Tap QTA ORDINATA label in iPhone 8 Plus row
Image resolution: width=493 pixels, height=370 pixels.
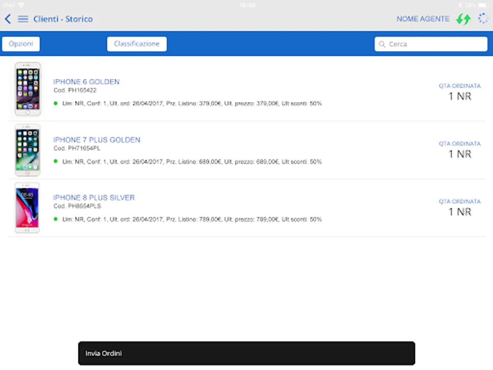tap(460, 202)
